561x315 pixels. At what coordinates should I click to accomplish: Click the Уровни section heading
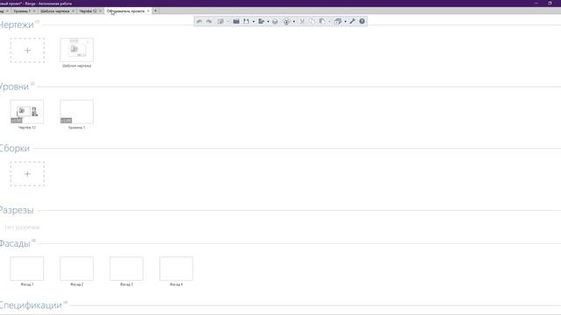14,87
